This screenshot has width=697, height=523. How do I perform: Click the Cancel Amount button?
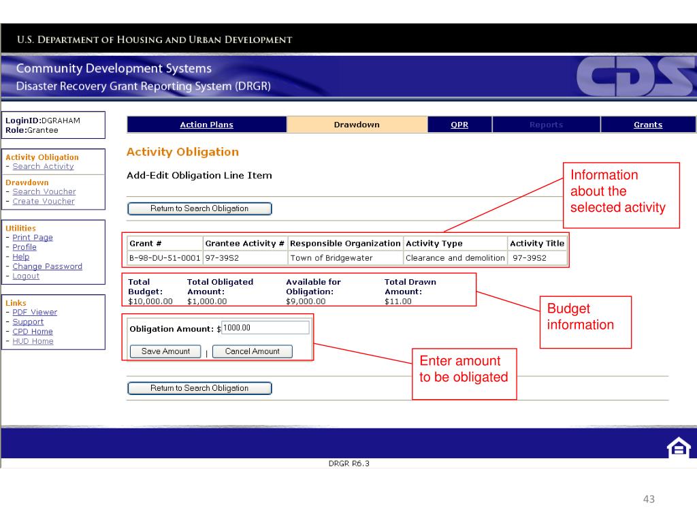tap(253, 351)
